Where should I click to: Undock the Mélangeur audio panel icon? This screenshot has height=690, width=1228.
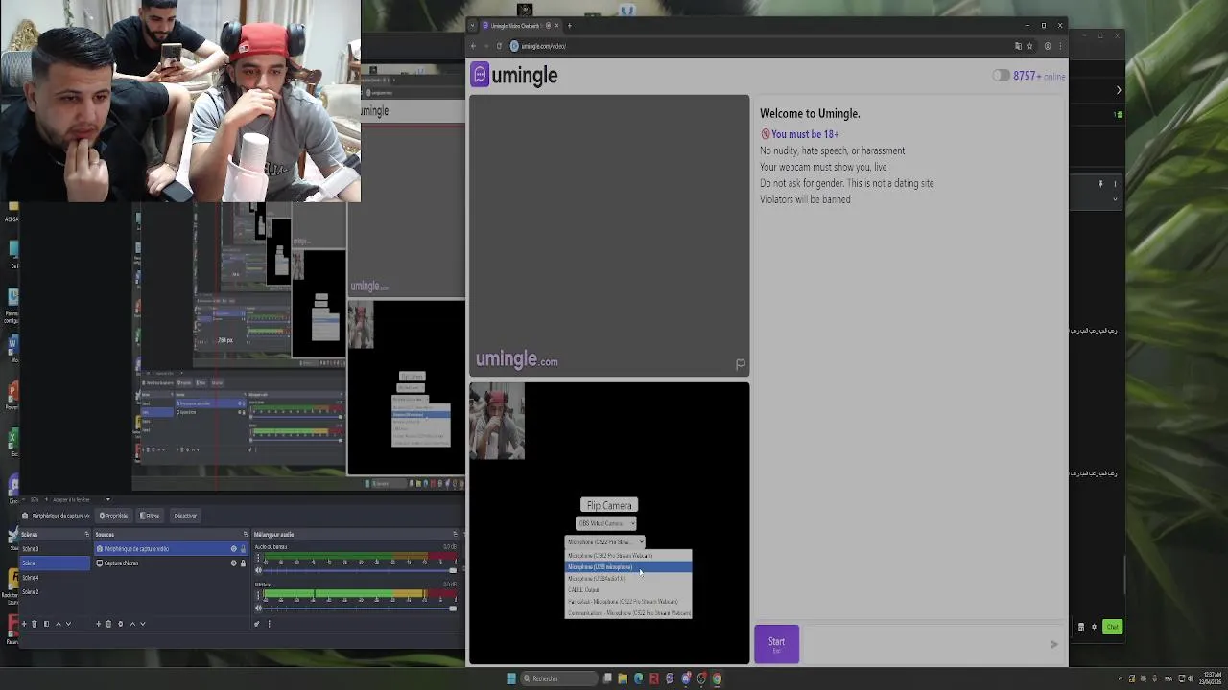point(456,534)
